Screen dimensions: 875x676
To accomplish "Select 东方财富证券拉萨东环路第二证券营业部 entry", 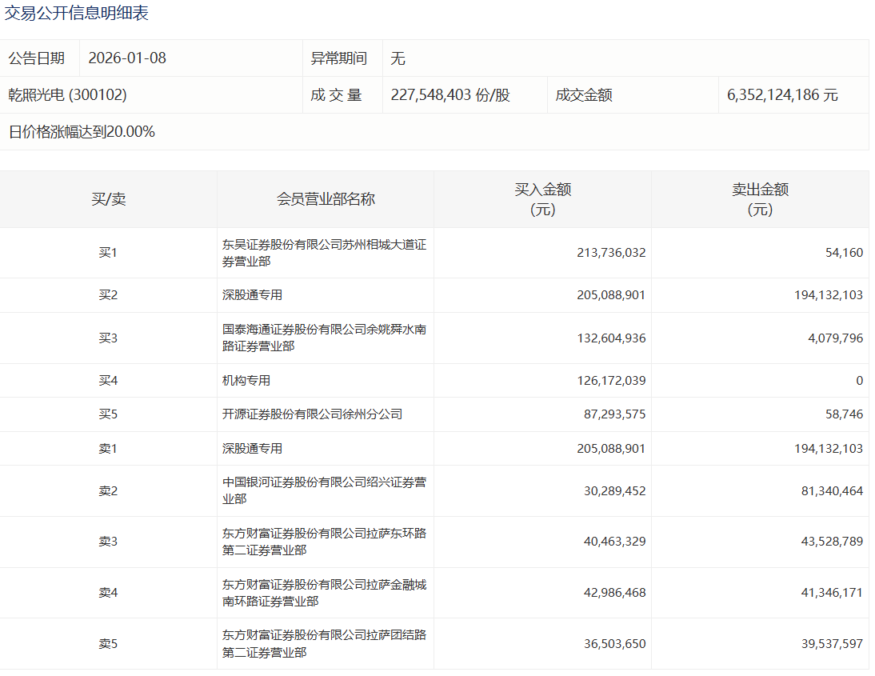I will coord(324,542).
